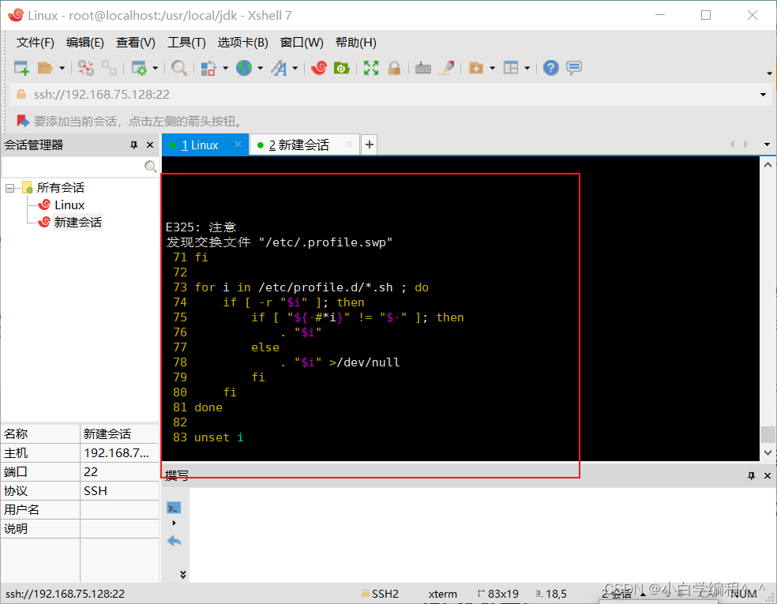Screen dimensions: 777x604
Task: Open the keyboard key mapping icon
Action: click(422, 68)
